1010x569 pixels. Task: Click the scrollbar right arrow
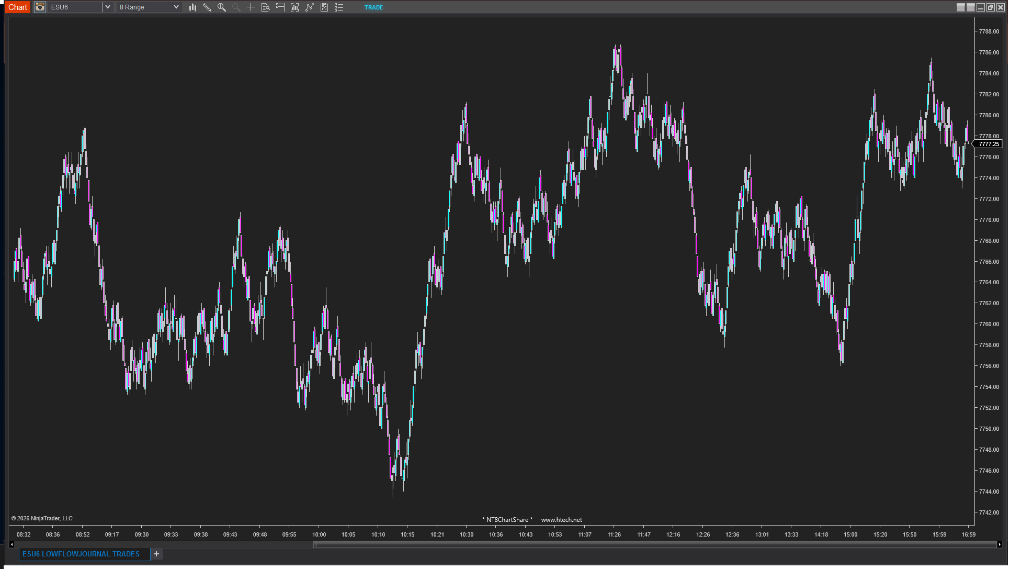pos(1000,544)
